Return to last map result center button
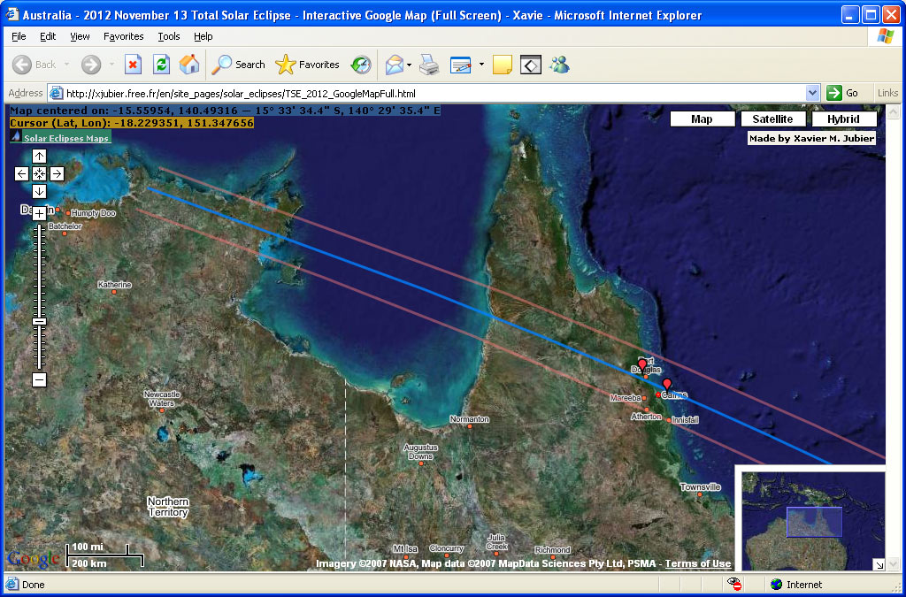The image size is (906, 597). click(39, 173)
